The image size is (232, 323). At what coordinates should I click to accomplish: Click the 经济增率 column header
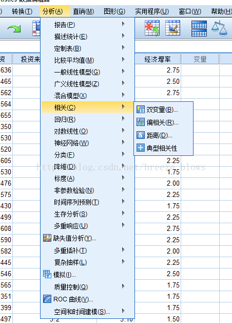158,59
